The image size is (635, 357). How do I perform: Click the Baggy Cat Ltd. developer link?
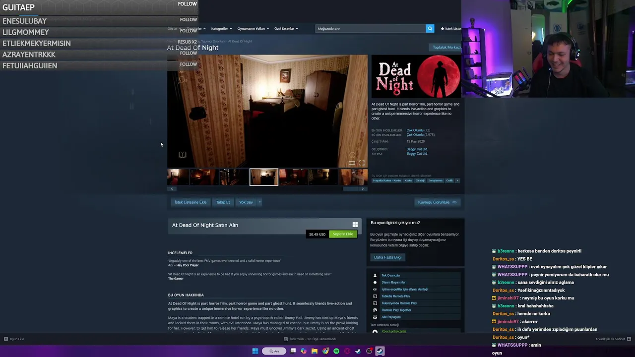[x=417, y=149]
